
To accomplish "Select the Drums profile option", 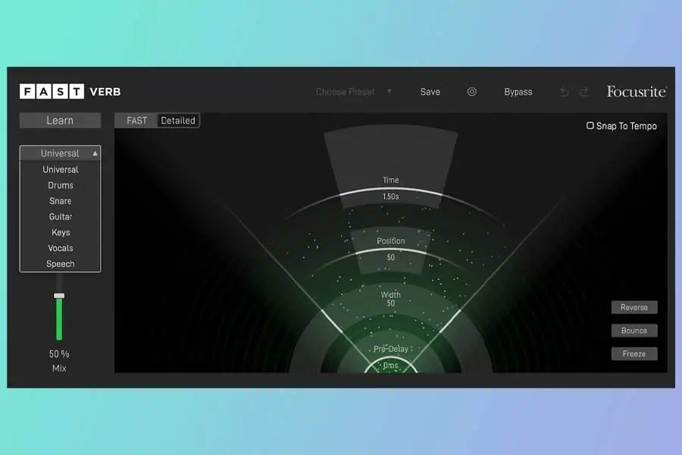I will [60, 185].
